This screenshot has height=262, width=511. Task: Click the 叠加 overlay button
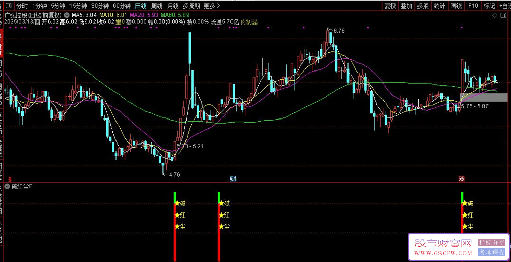(406, 6)
